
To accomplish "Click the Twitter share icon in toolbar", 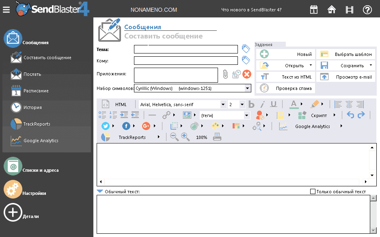I will pyautogui.click(x=106, y=126).
